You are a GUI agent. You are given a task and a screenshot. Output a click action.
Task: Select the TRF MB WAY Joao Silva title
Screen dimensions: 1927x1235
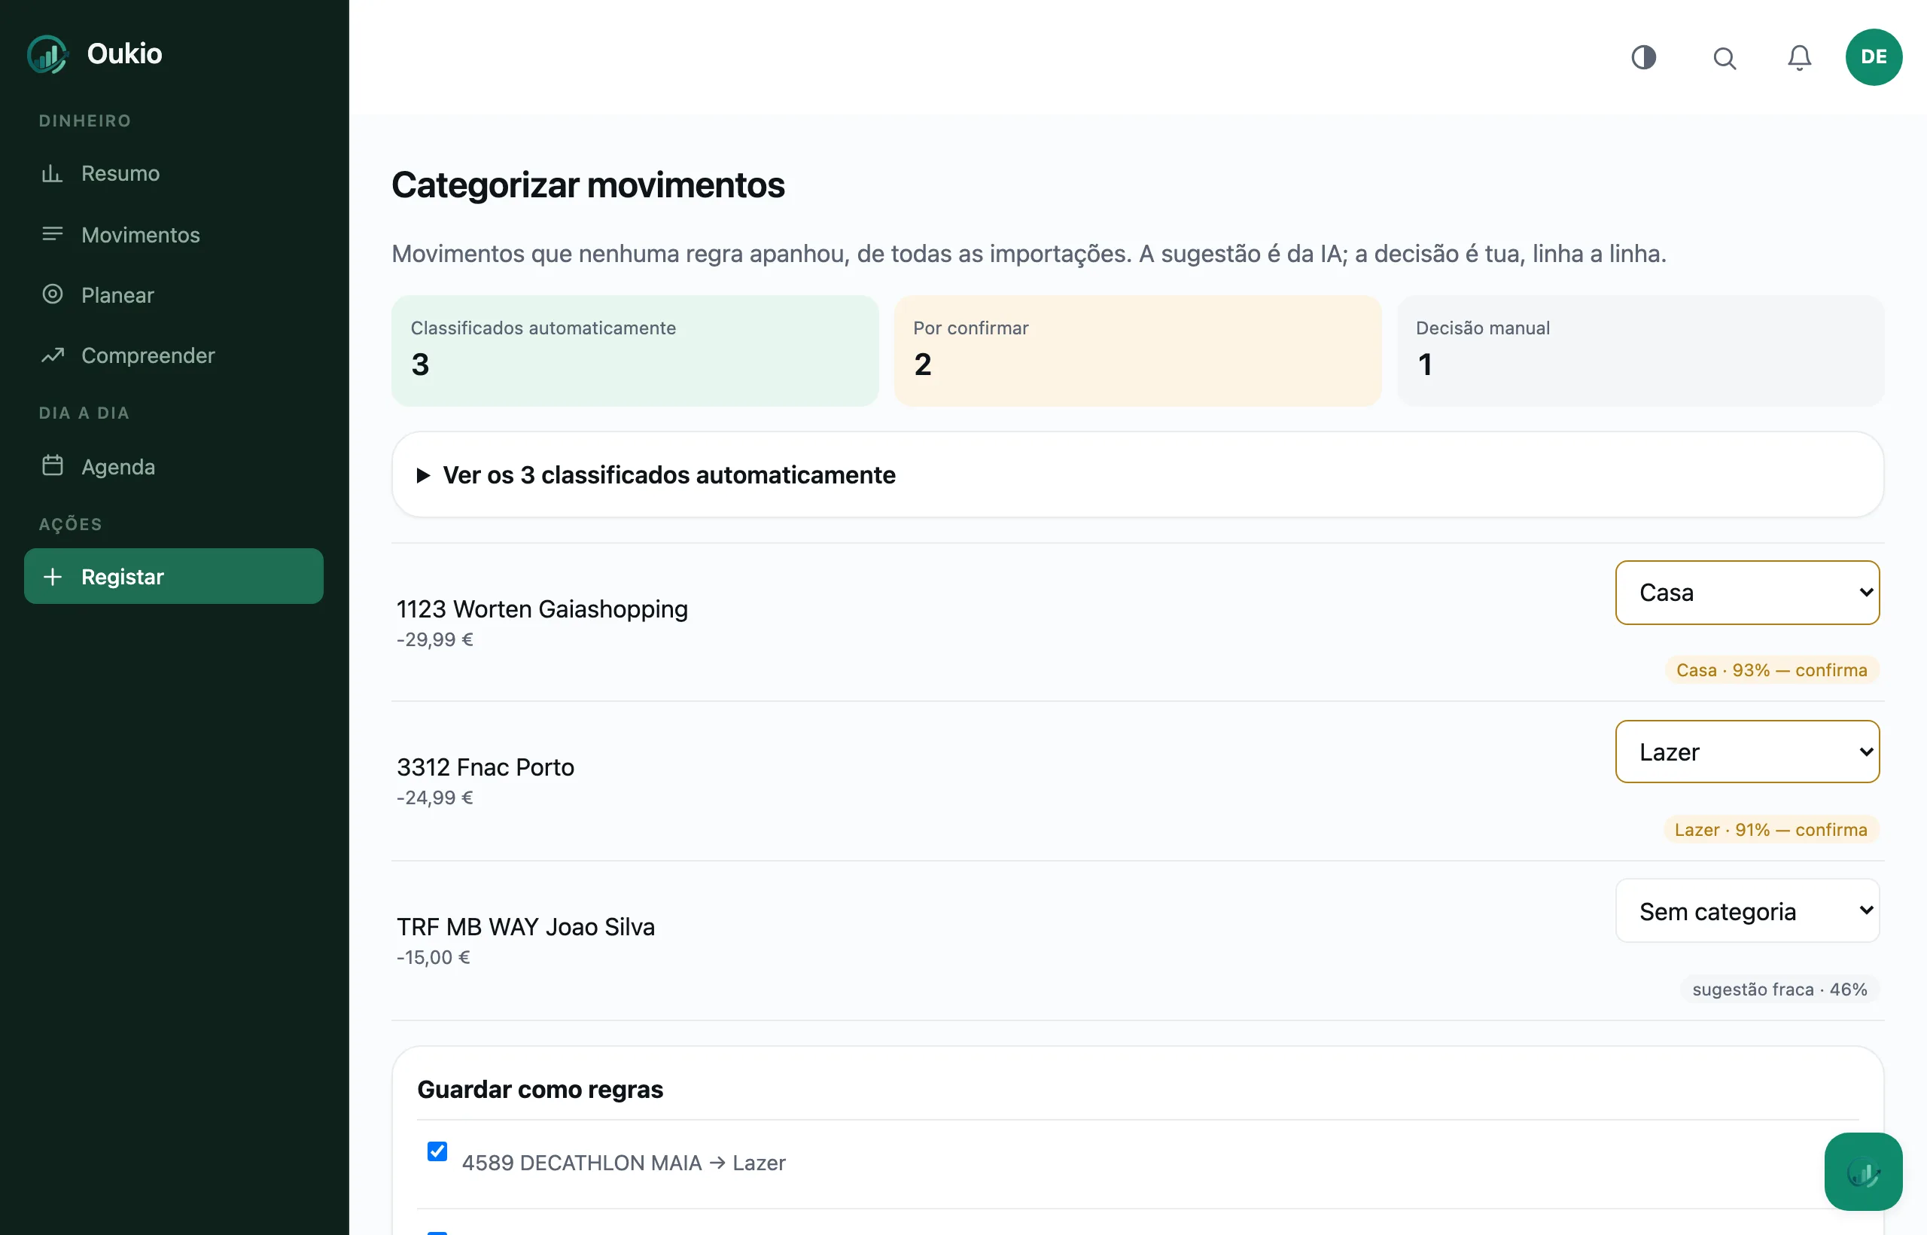525,927
